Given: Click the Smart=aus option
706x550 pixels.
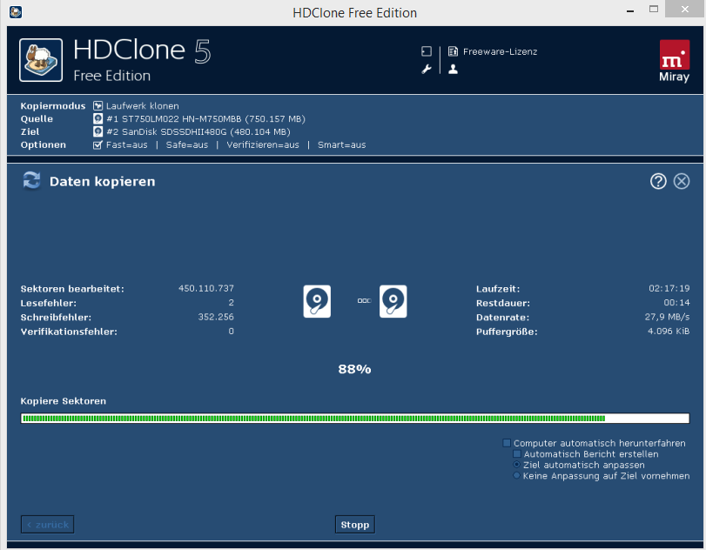Looking at the screenshot, I should point(342,145).
